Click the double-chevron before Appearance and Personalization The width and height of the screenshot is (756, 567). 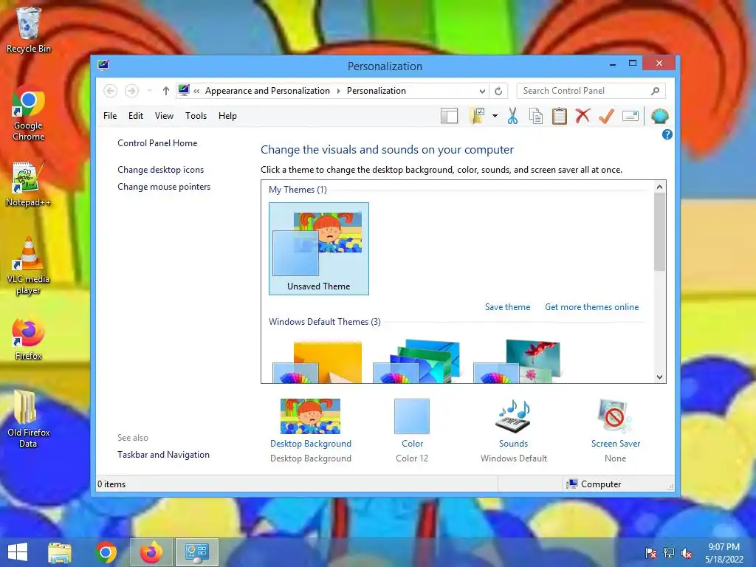(196, 91)
